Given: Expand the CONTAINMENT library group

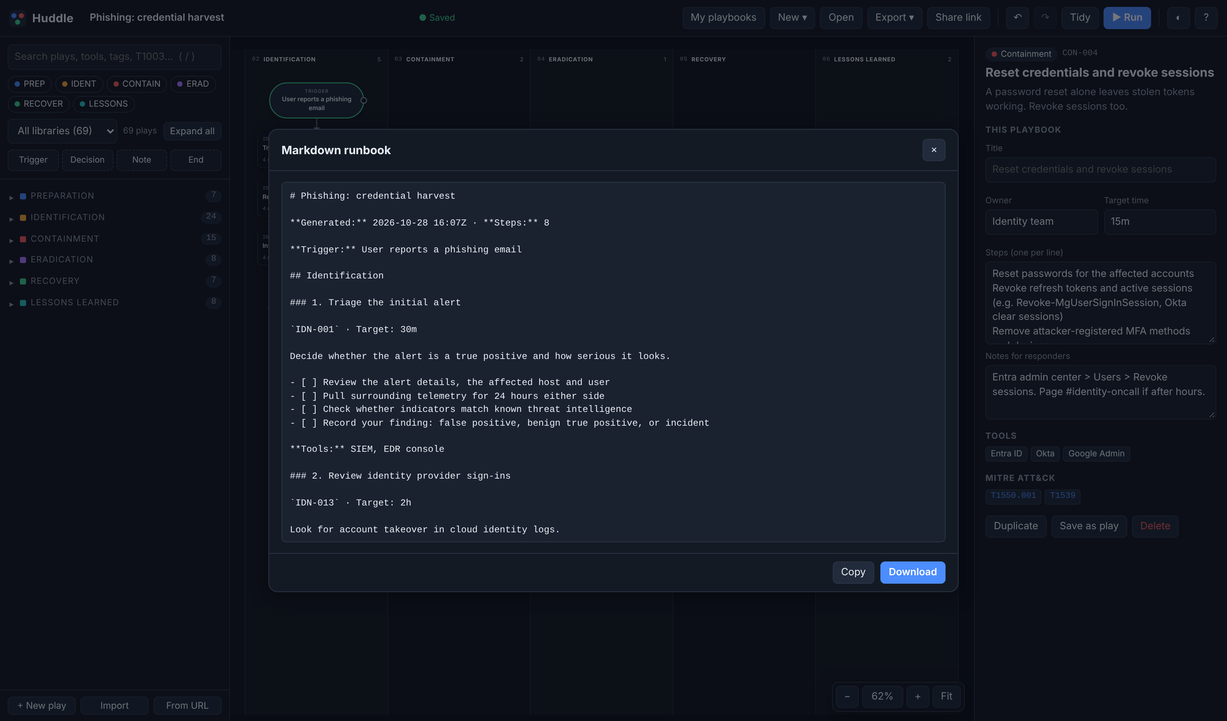Looking at the screenshot, I should (115, 239).
